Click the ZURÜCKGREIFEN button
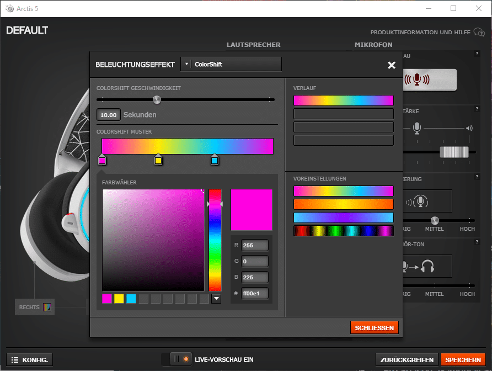 pyautogui.click(x=407, y=359)
